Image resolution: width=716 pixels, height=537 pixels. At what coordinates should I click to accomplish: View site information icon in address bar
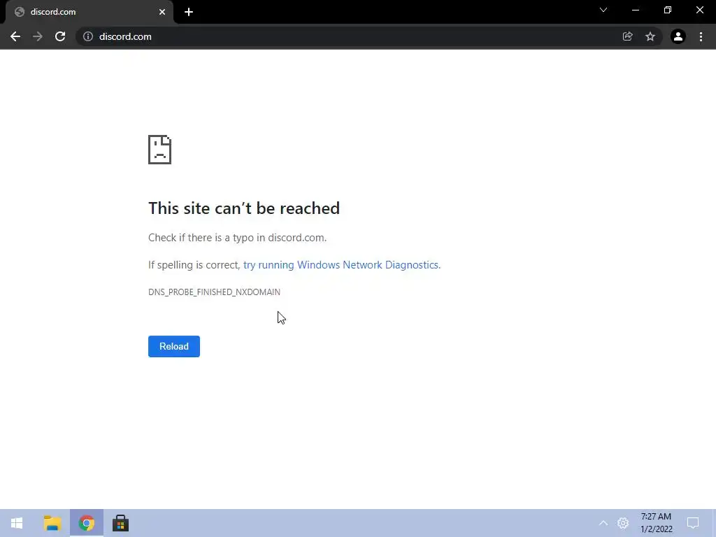(88, 36)
